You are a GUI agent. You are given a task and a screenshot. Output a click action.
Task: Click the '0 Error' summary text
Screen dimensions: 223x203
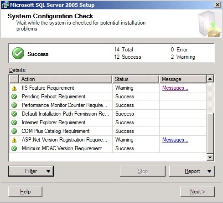(x=179, y=50)
